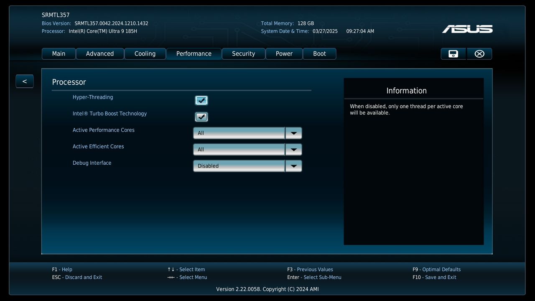Click Debug Interface label
The width and height of the screenshot is (535, 301).
pos(92,163)
